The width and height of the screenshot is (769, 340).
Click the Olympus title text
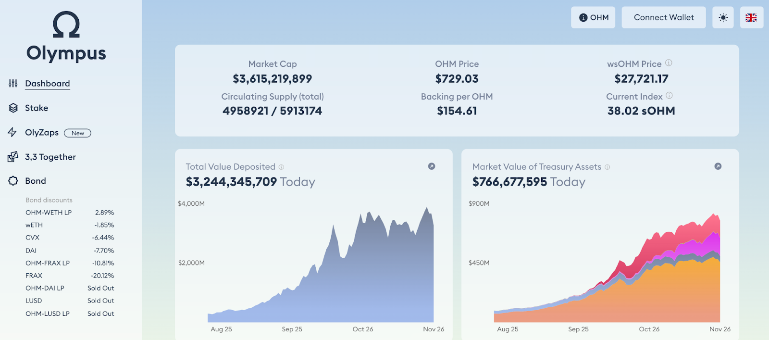tap(66, 53)
